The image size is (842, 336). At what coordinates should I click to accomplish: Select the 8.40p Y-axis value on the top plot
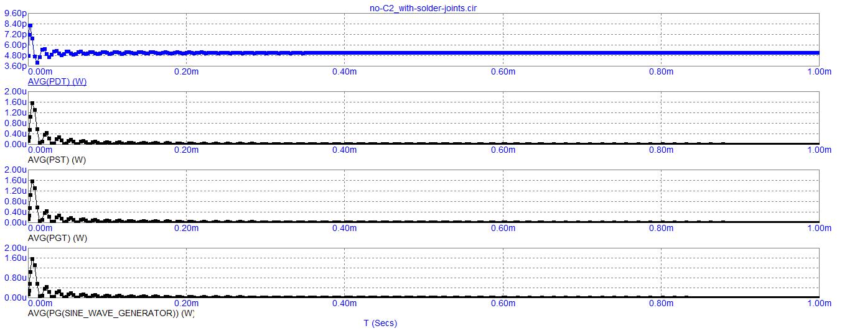tap(14, 24)
